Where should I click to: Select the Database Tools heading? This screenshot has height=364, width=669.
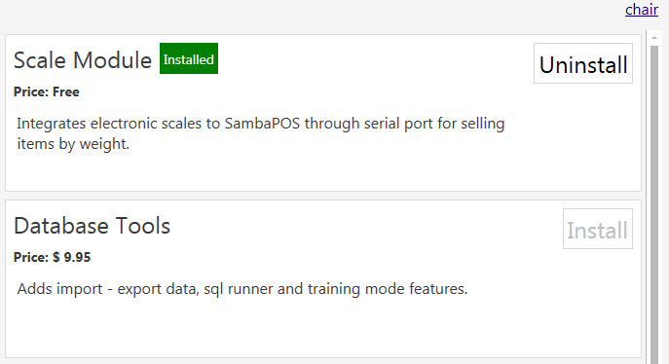pyautogui.click(x=92, y=226)
